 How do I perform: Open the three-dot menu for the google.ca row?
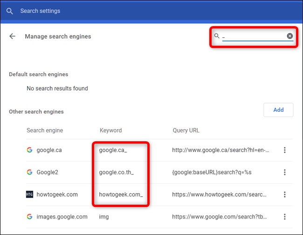point(285,150)
